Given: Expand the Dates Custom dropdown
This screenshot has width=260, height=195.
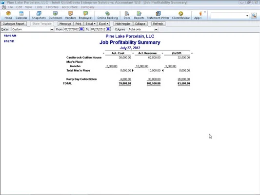Looking at the screenshot, I should [52, 29].
